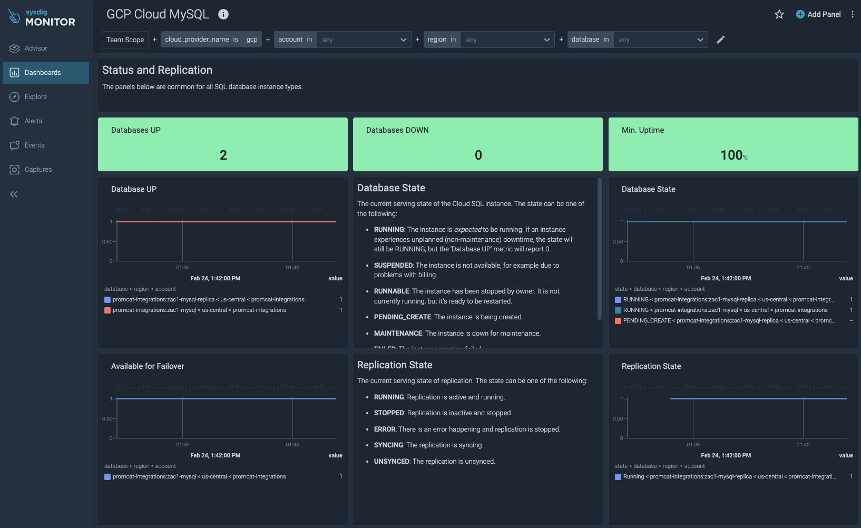
Task: Click the account dropdown chevron arrow
Action: point(404,40)
